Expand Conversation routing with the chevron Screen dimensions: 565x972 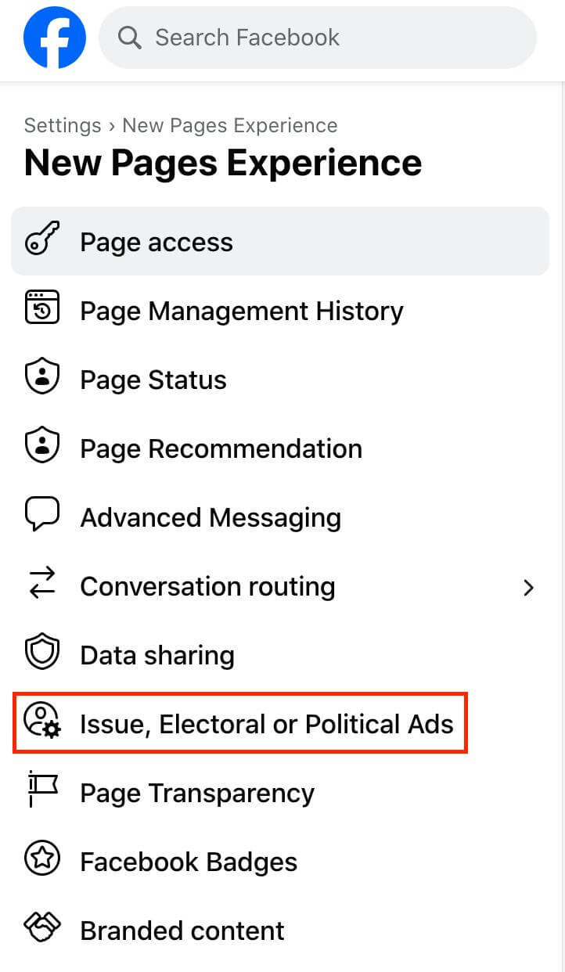[529, 587]
